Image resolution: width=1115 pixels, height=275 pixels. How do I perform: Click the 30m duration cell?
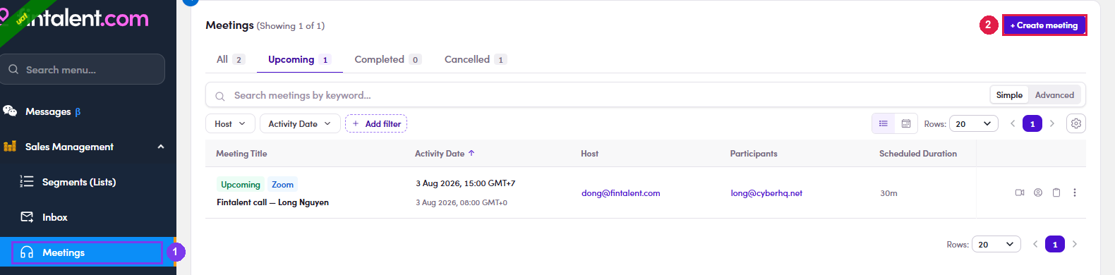(888, 193)
